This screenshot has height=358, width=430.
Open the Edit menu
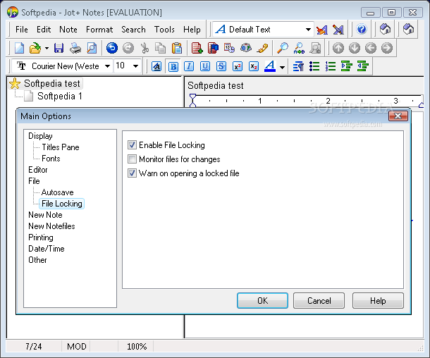pos(44,30)
